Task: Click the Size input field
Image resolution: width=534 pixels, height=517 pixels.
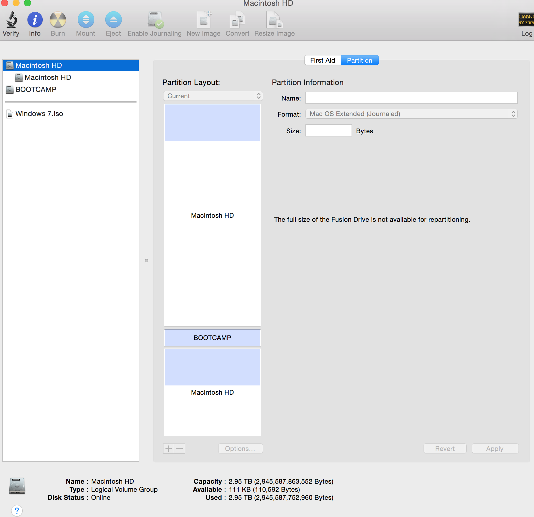Action: 329,131
